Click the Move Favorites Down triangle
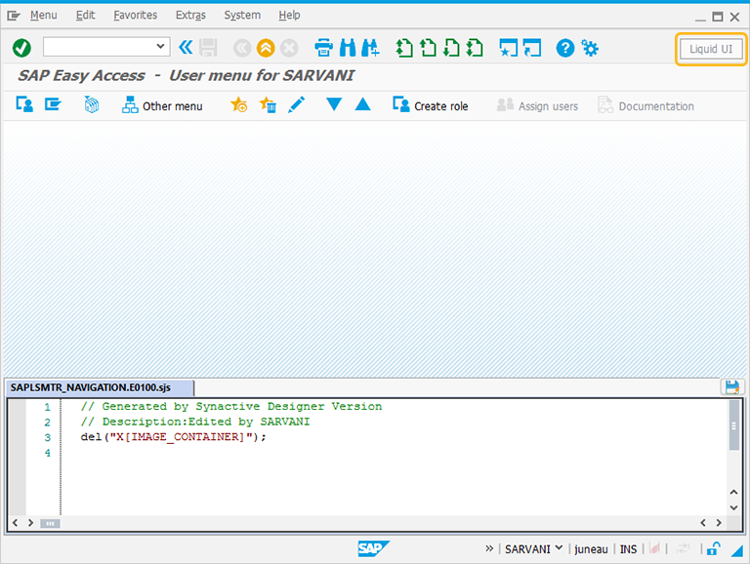Viewport: 750px width, 564px height. (334, 103)
